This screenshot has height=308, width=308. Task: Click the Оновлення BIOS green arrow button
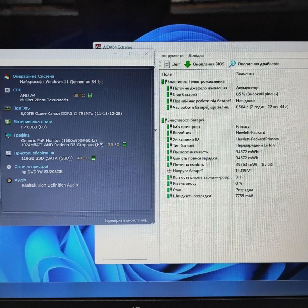(x=204, y=64)
